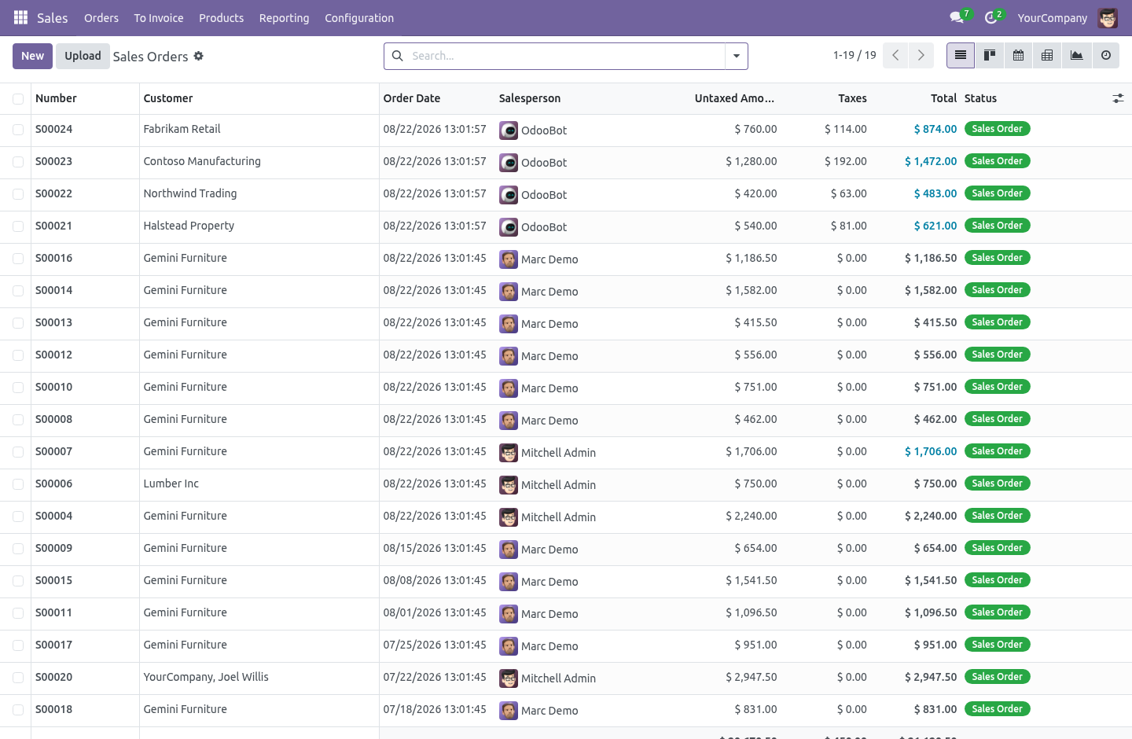Open the Reporting menu

click(x=284, y=18)
